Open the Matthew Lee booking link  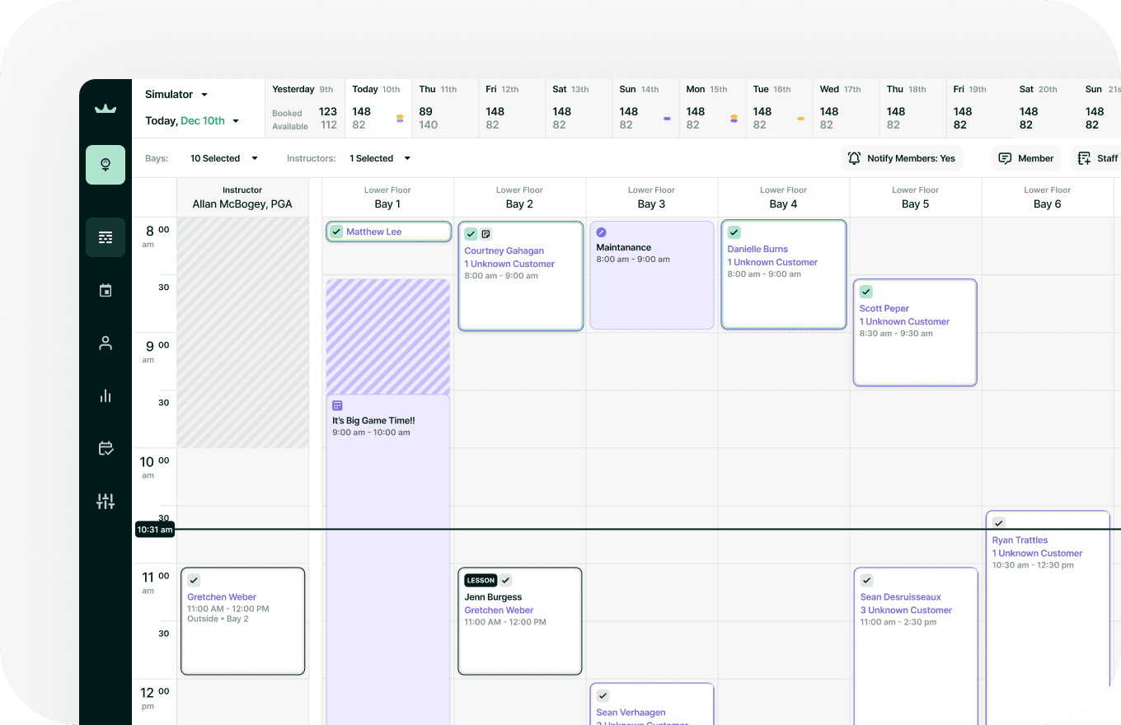[x=374, y=232]
